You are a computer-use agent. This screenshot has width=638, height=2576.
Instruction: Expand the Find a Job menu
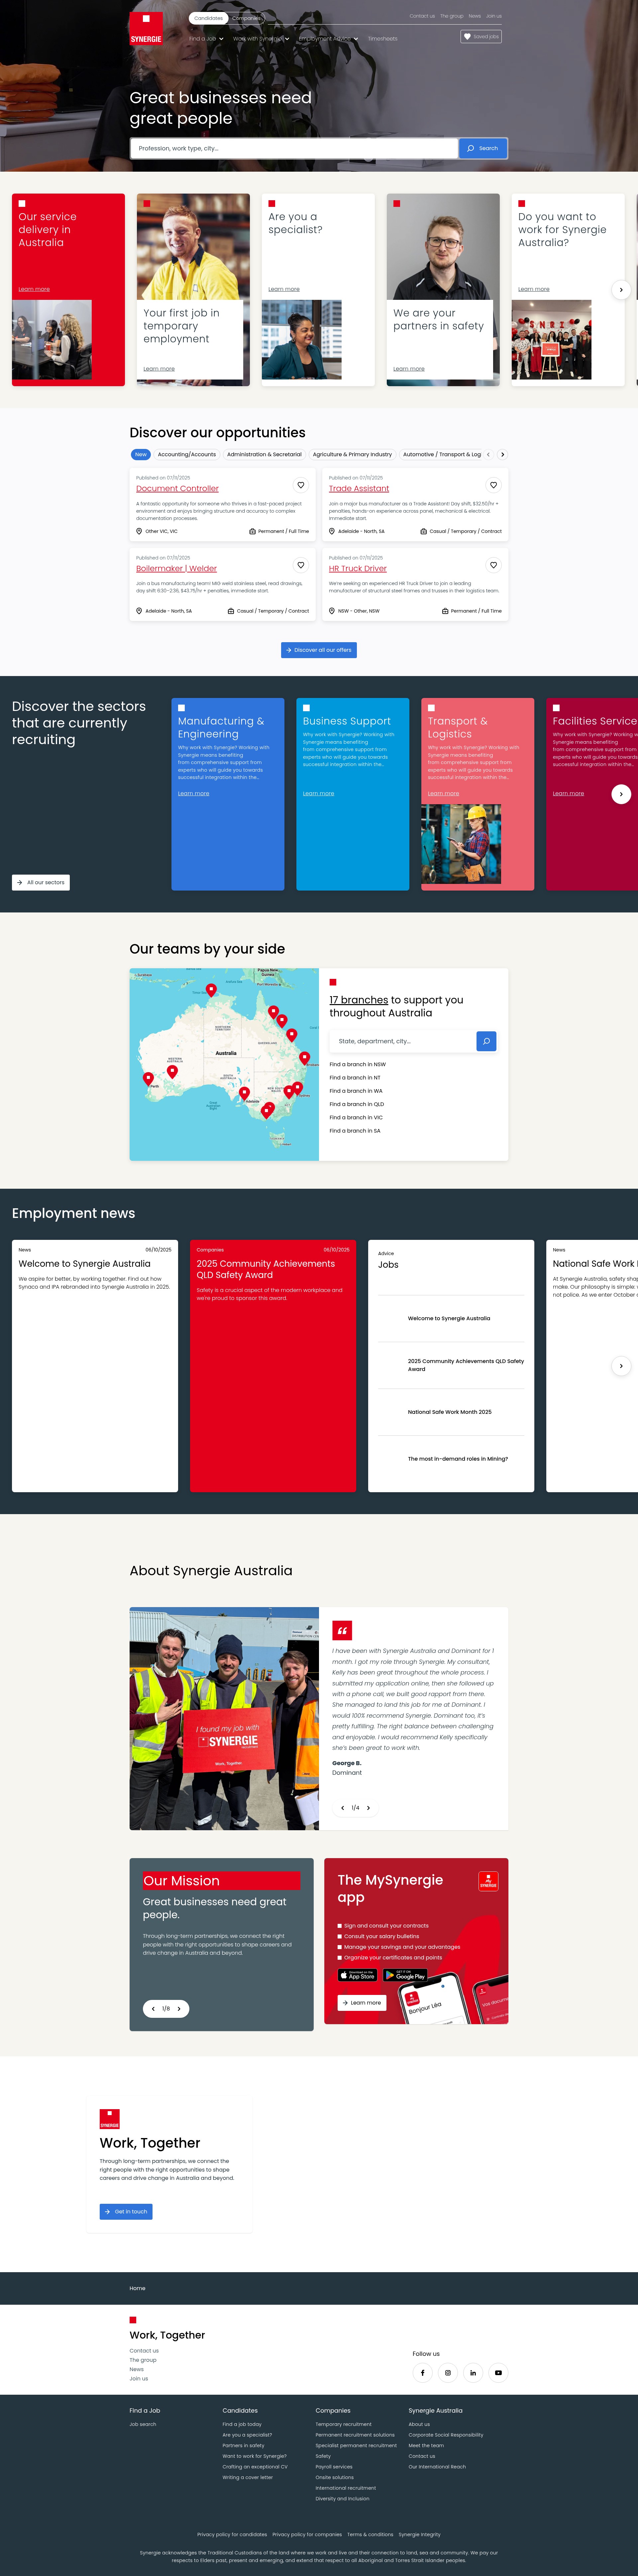tap(206, 39)
